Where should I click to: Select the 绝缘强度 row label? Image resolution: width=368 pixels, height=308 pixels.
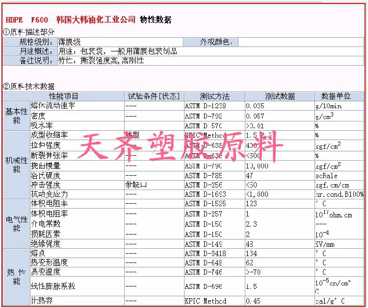(x=46, y=244)
